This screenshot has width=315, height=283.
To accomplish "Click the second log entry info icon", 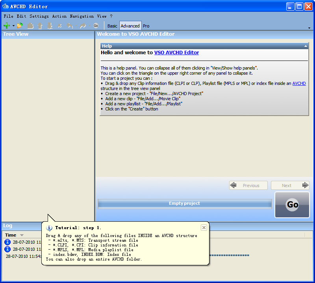I will [7, 249].
